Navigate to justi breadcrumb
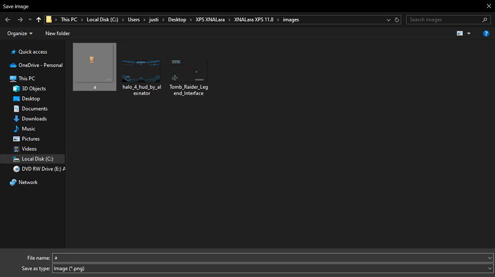The height and width of the screenshot is (277, 495). tap(154, 20)
